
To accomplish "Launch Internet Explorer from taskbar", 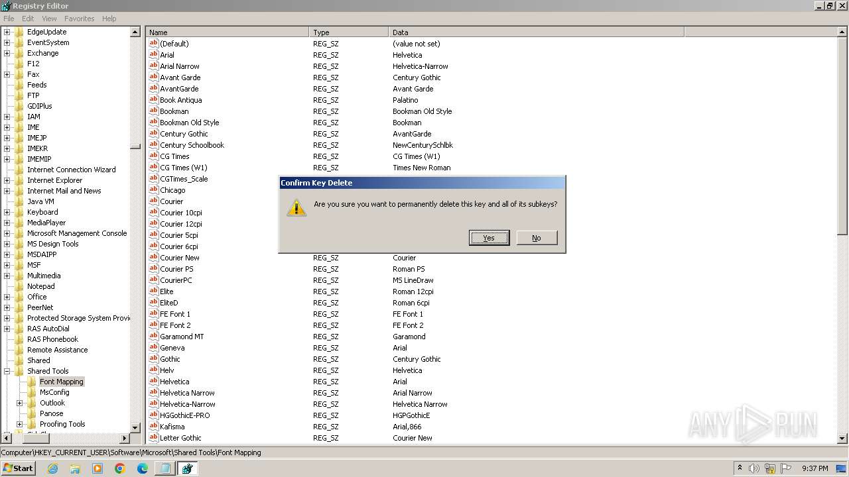I will pos(52,468).
